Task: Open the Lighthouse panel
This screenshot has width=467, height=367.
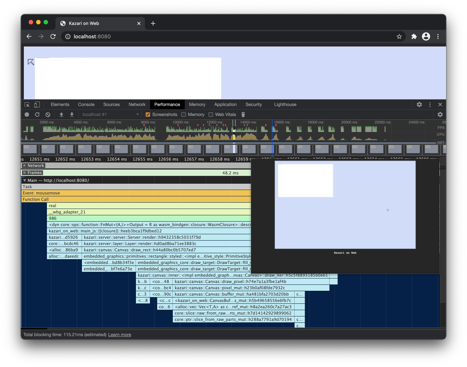Action: tap(285, 104)
